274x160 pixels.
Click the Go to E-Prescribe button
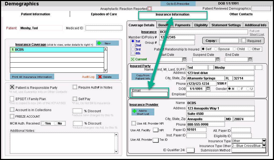point(178,4)
